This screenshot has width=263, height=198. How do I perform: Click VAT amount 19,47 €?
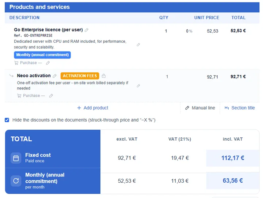[180, 158]
